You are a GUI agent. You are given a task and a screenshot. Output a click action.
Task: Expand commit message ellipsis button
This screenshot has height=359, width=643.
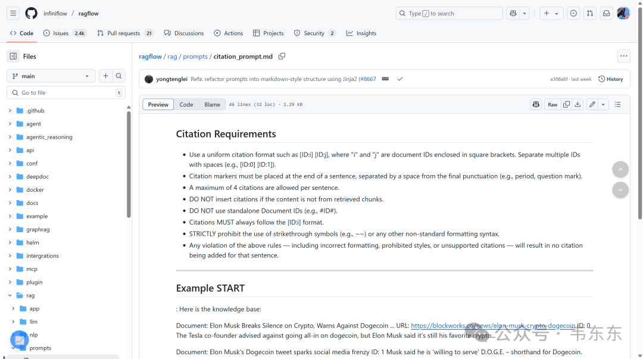pos(385,79)
